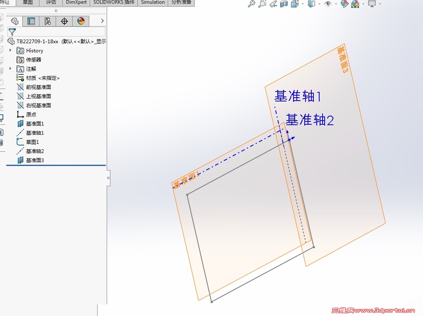Select 基准轴2 in feature tree

click(x=35, y=151)
